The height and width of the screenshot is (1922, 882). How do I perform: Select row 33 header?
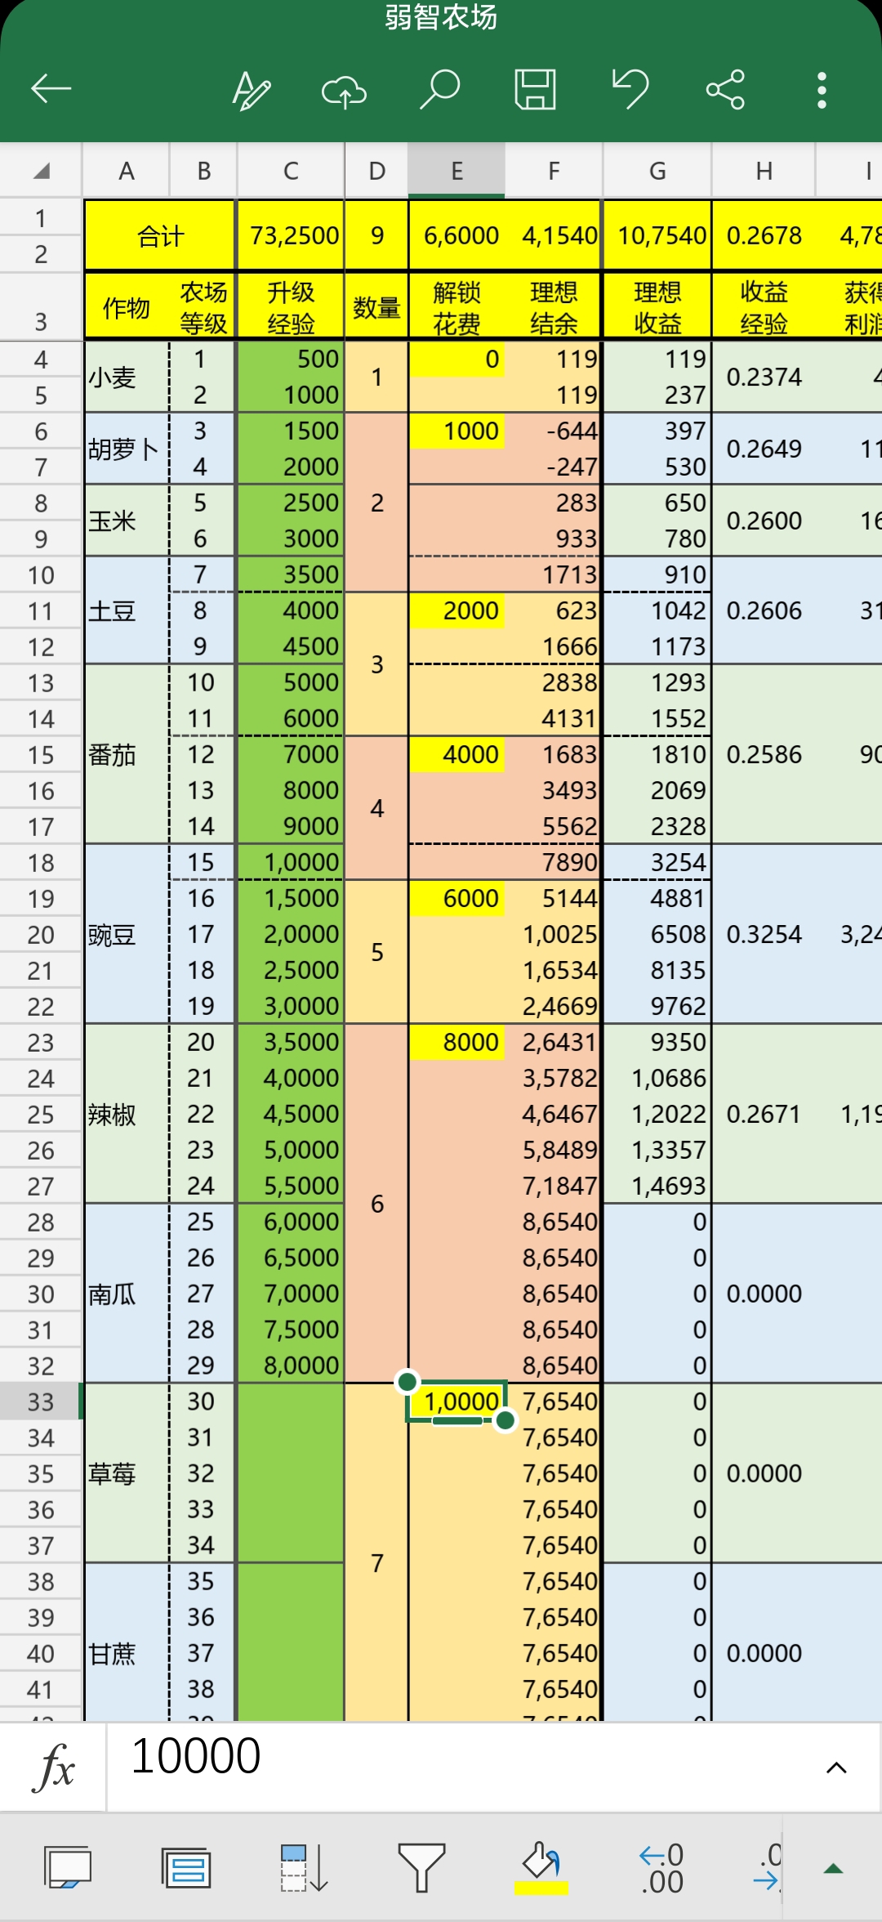coord(41,1402)
